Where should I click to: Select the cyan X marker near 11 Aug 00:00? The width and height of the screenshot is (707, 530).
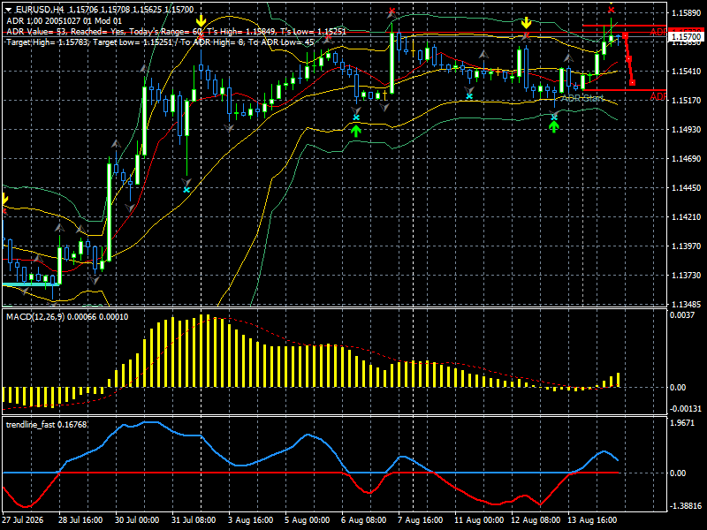click(x=469, y=96)
